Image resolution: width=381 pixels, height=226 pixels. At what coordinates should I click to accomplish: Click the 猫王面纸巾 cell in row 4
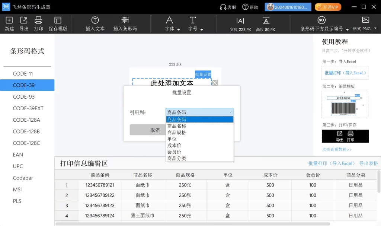click(143, 216)
